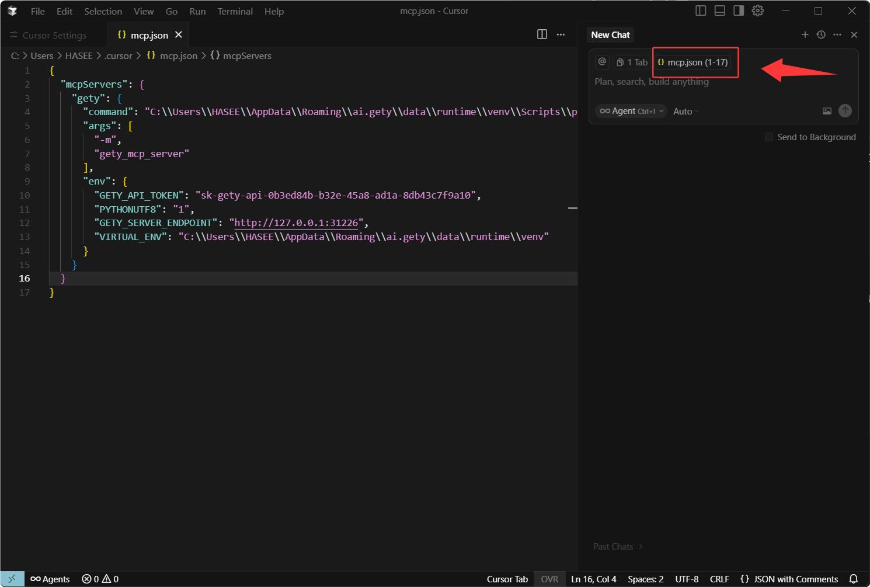Enable Send to Background checkbox

click(769, 137)
